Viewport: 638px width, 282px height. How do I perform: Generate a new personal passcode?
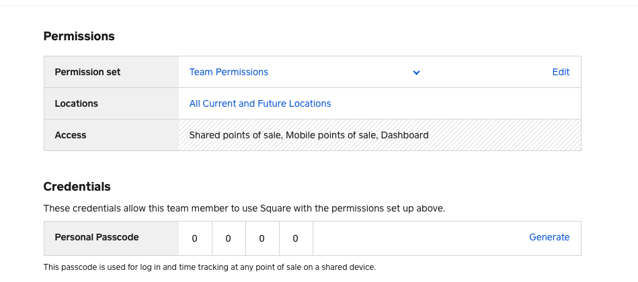point(549,237)
